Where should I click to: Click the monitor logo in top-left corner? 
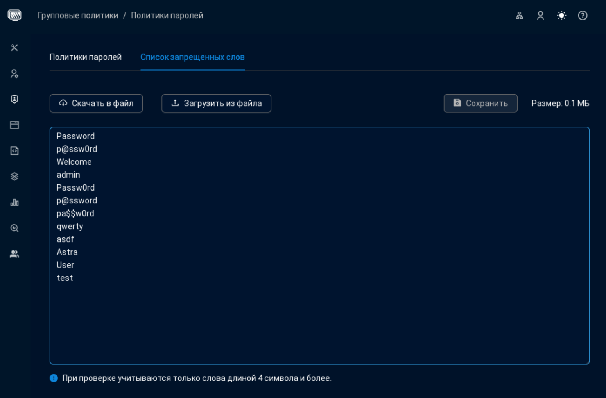(14, 15)
